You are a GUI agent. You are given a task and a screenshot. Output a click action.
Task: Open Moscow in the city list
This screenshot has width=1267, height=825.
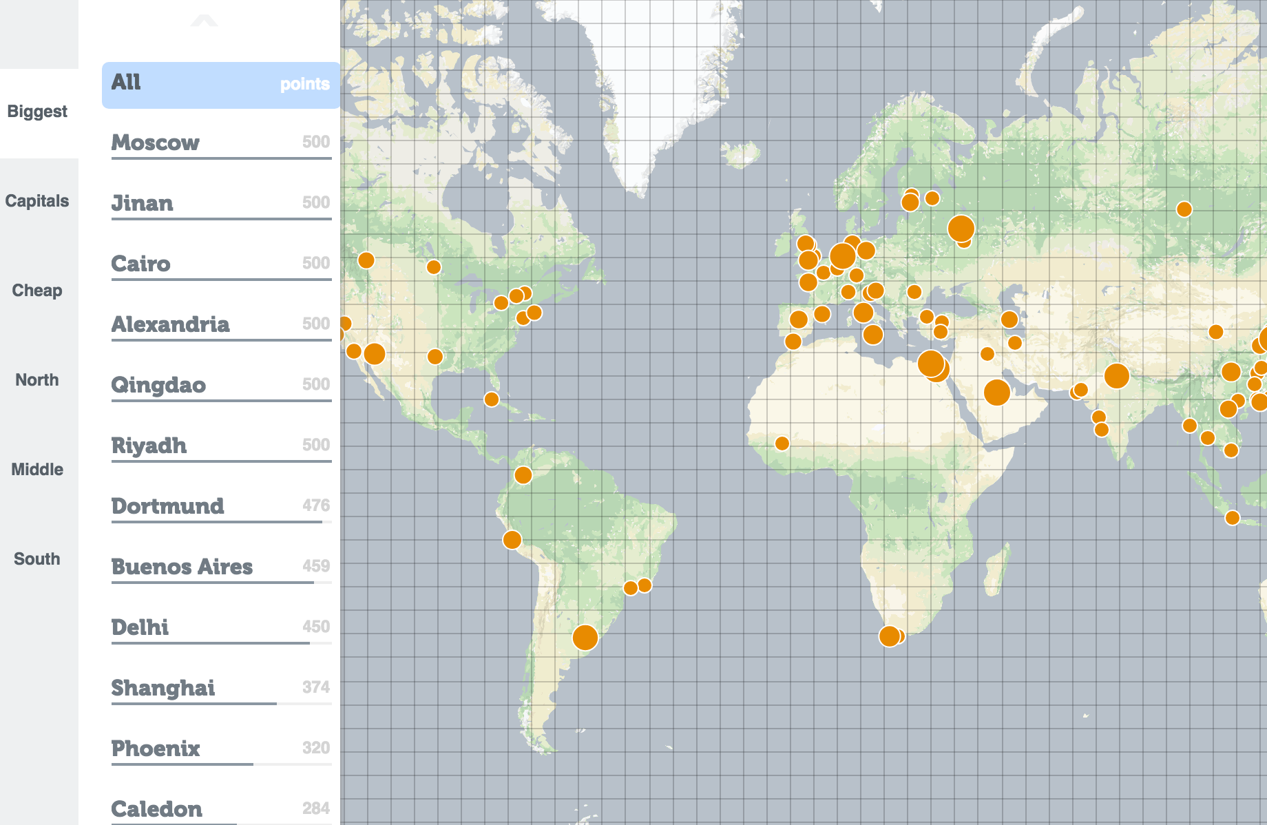point(221,143)
